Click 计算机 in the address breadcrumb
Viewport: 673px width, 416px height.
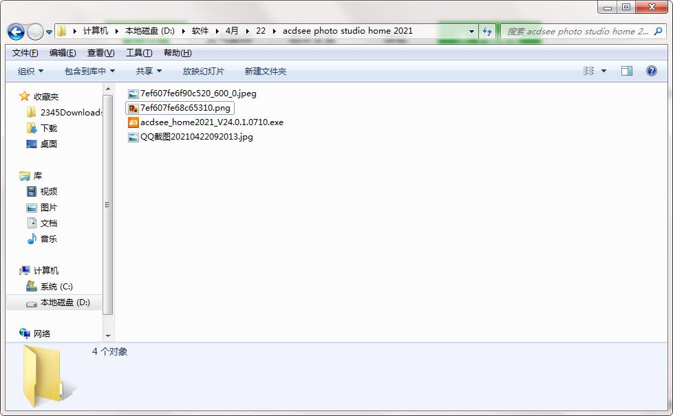(96, 31)
